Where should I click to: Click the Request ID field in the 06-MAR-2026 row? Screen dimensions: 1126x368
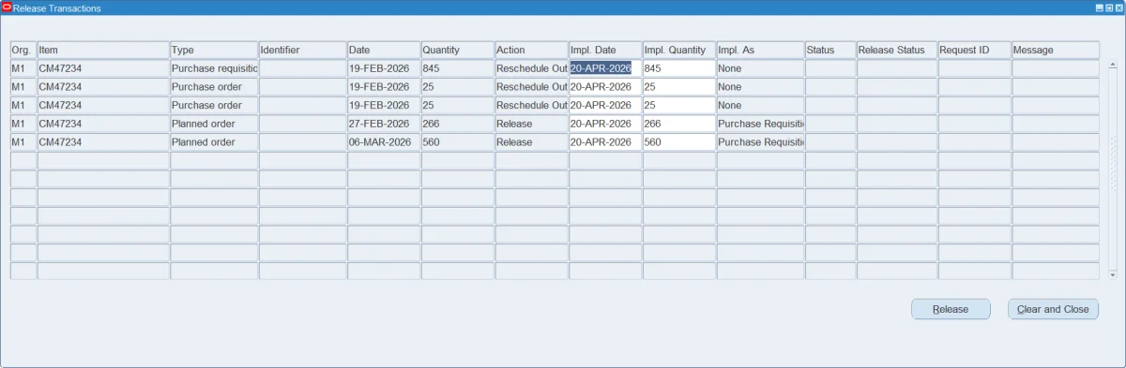(975, 142)
